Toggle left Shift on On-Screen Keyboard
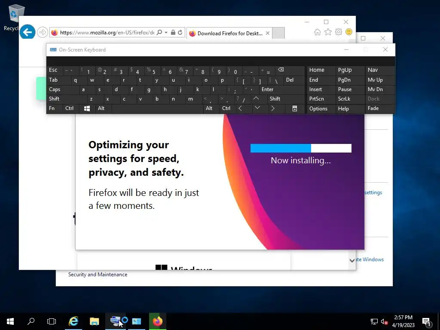The height and width of the screenshot is (330, 440). coord(67,99)
